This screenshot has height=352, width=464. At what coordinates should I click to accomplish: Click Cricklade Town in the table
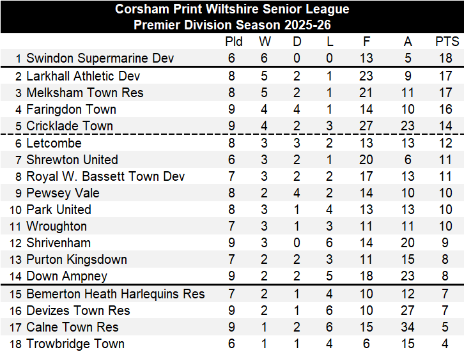(x=69, y=126)
